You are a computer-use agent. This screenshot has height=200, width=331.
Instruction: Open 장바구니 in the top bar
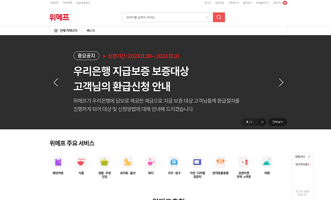click(x=277, y=3)
